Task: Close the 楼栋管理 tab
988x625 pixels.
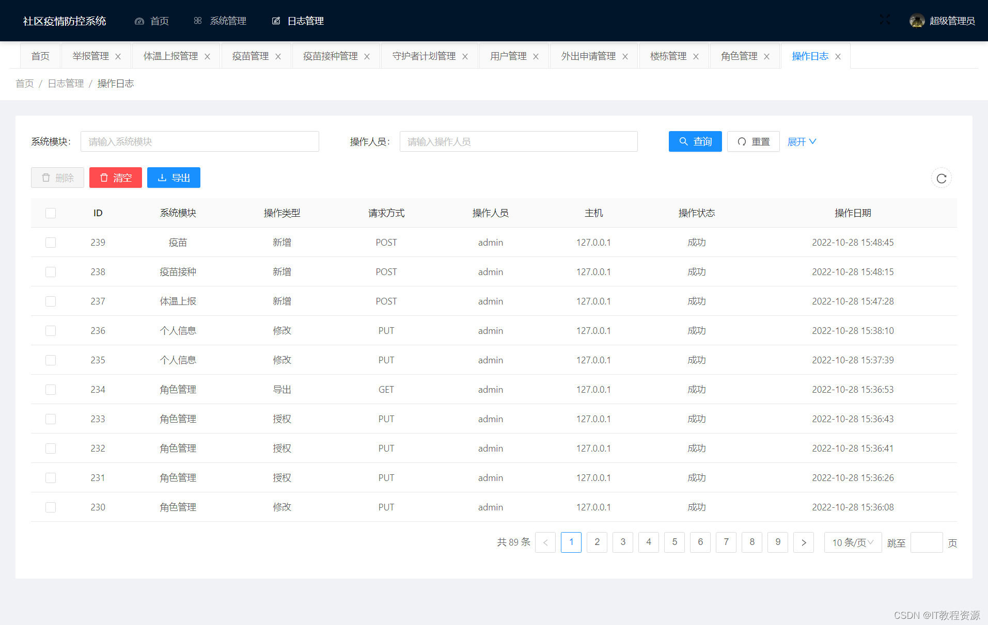Action: click(x=696, y=56)
